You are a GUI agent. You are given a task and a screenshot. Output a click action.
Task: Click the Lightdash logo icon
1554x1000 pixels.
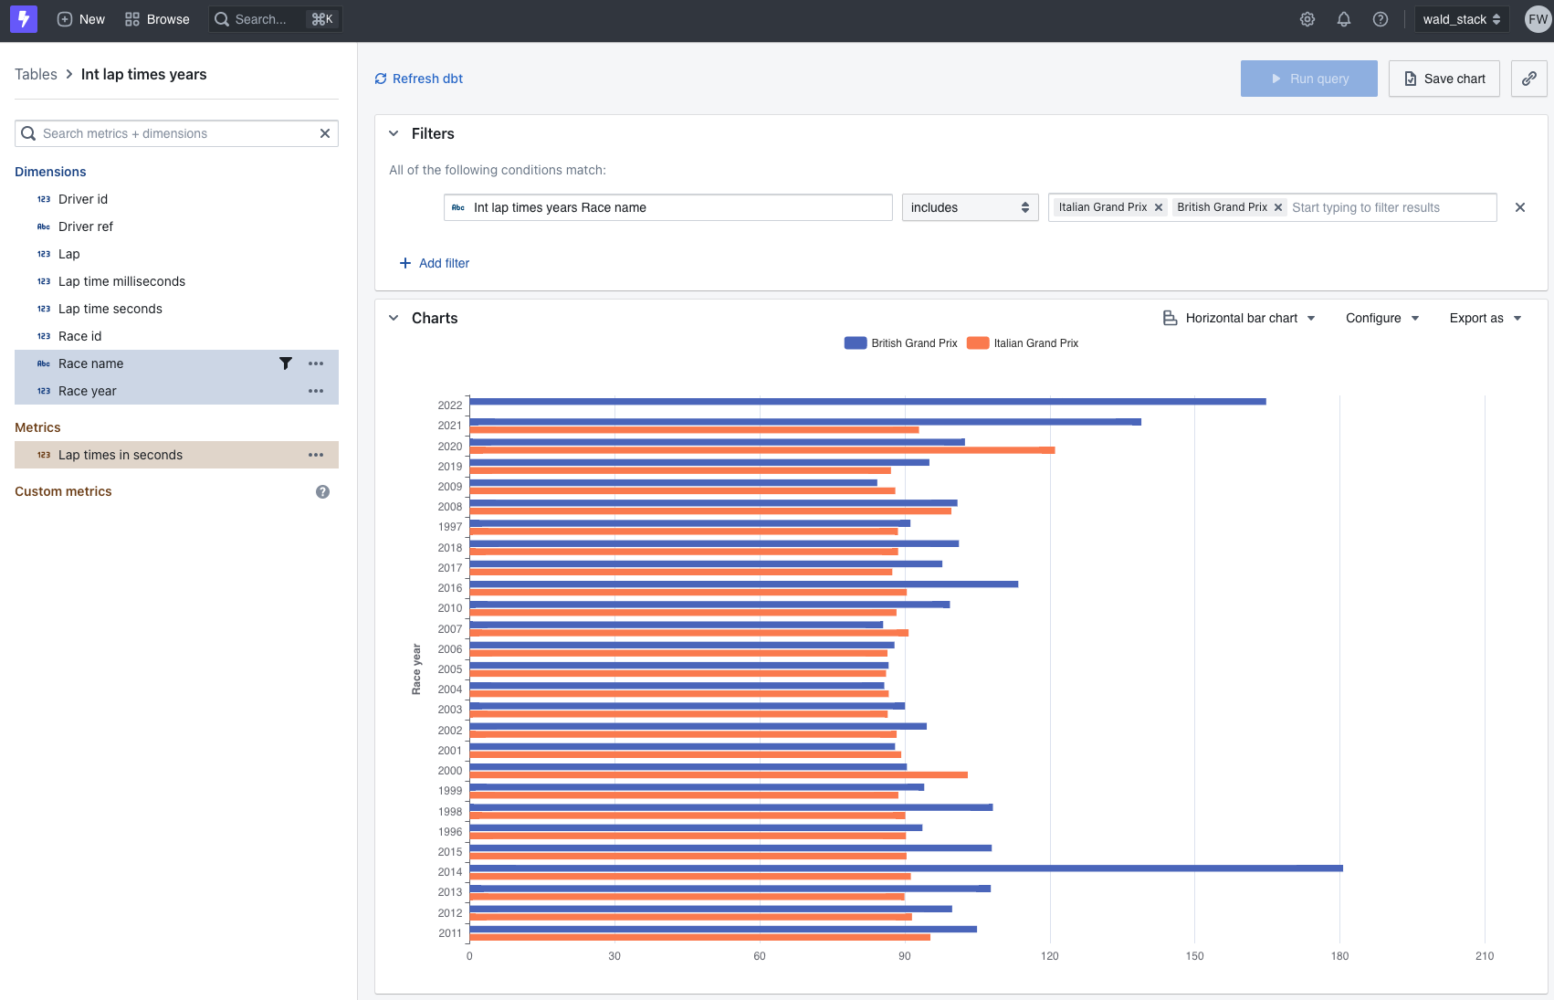[23, 19]
